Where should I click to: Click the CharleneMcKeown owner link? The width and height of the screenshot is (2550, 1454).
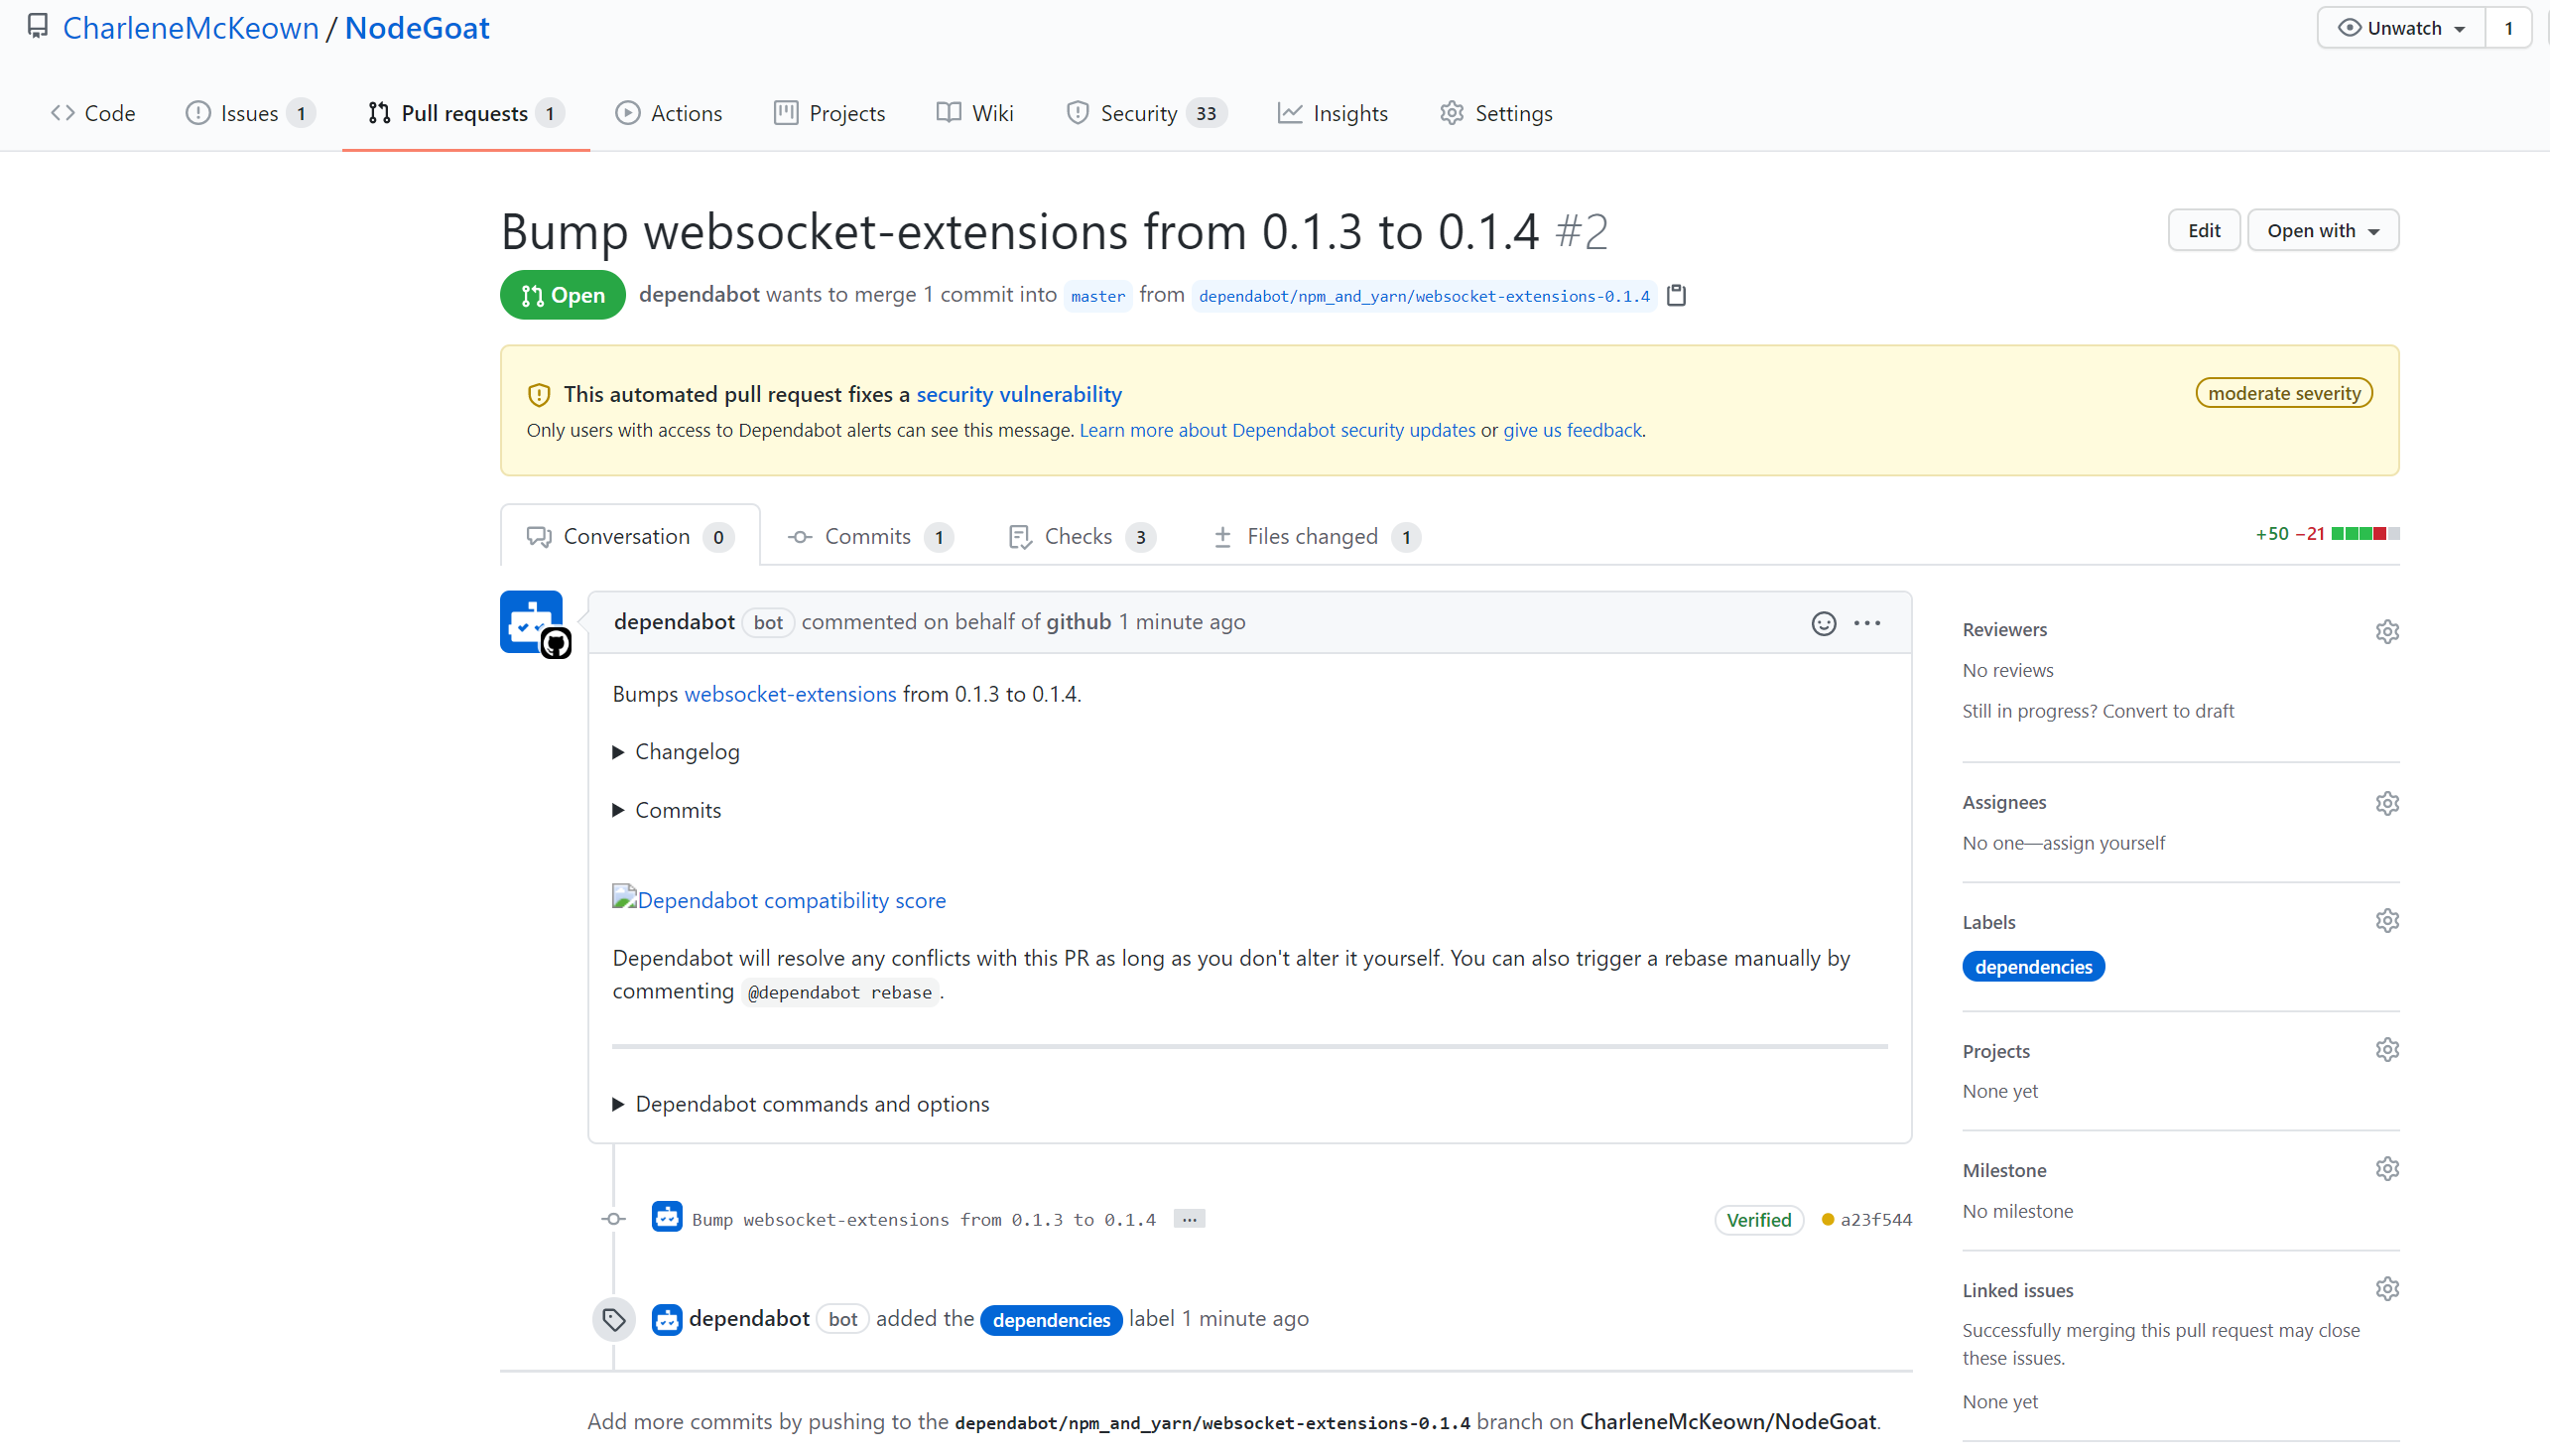pos(191,28)
